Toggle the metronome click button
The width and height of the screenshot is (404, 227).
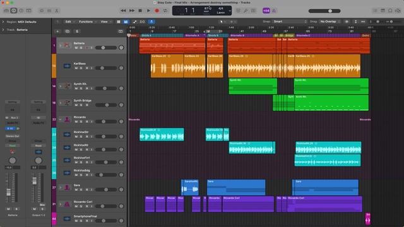(273, 11)
